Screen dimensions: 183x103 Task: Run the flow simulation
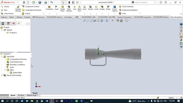click(75, 8)
